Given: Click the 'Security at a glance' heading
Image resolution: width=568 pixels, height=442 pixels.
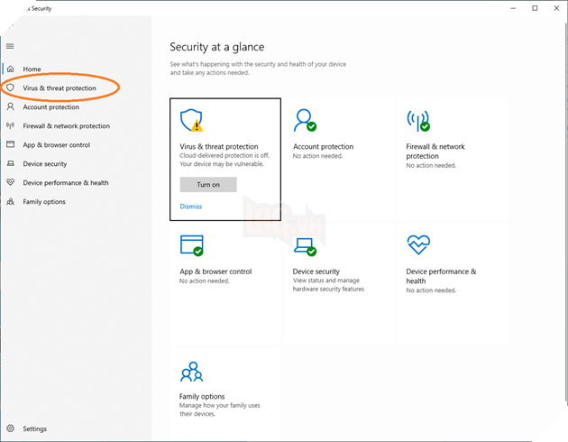Looking at the screenshot, I should coord(217,47).
